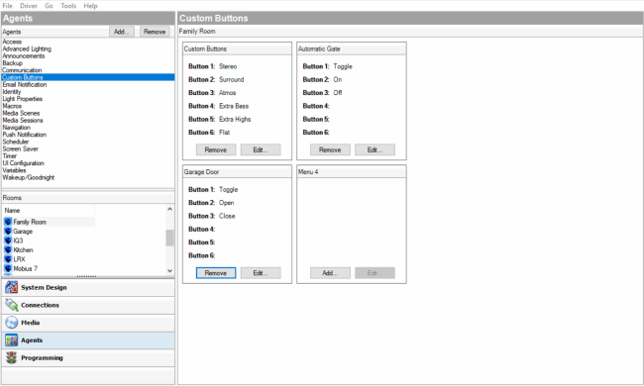Select the Communication agent
The width and height of the screenshot is (644, 386).
tap(22, 70)
